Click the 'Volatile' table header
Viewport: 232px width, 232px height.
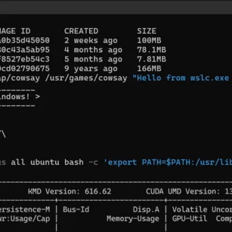pyautogui.click(x=190, y=209)
